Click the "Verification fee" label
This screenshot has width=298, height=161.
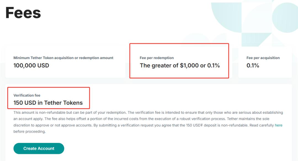tap(27, 95)
